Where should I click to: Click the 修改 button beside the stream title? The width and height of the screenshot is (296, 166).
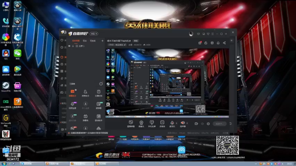136,41
